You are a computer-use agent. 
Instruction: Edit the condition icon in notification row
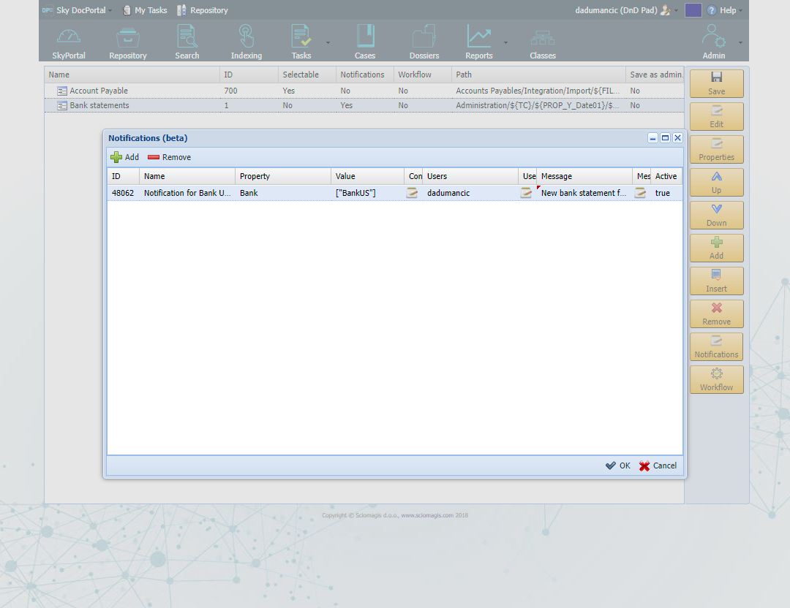pyautogui.click(x=412, y=193)
